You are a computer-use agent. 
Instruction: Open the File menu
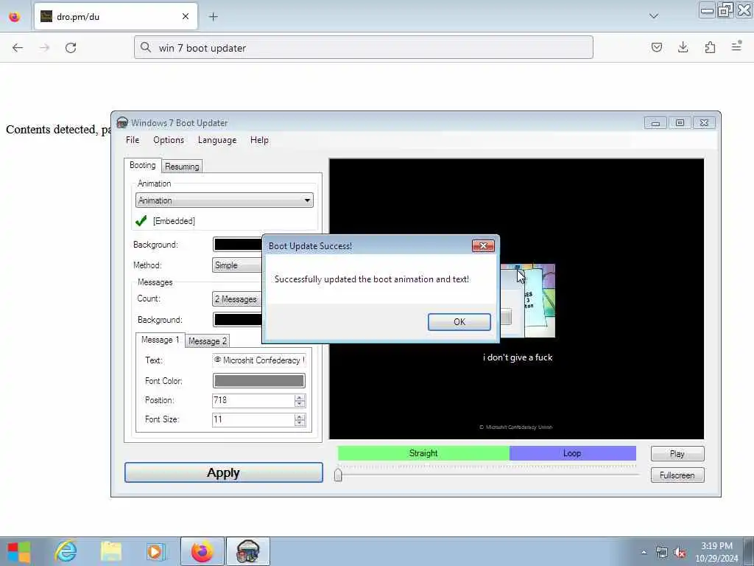(x=133, y=140)
